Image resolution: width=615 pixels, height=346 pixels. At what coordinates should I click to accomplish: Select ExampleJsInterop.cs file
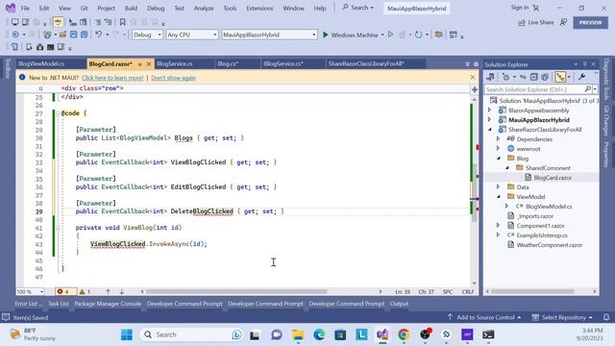[542, 235]
